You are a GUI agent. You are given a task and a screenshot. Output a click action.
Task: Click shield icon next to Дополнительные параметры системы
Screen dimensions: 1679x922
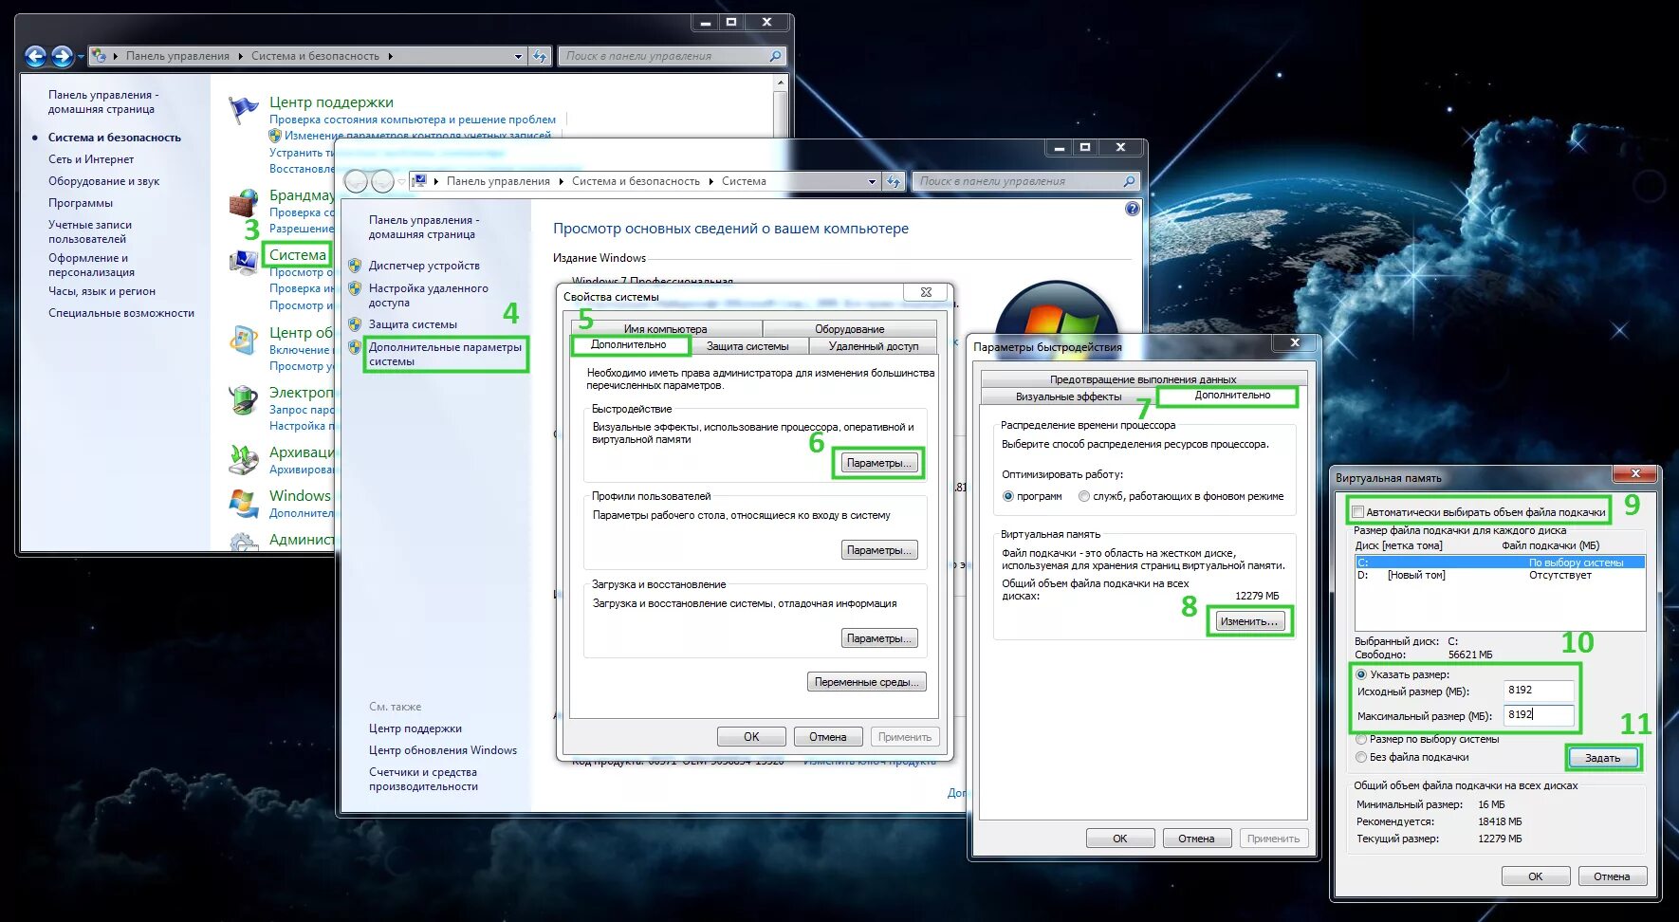355,347
